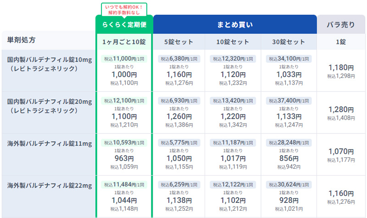Choose the 税込12,100円/1回 subscription price badge

[x=124, y=101]
